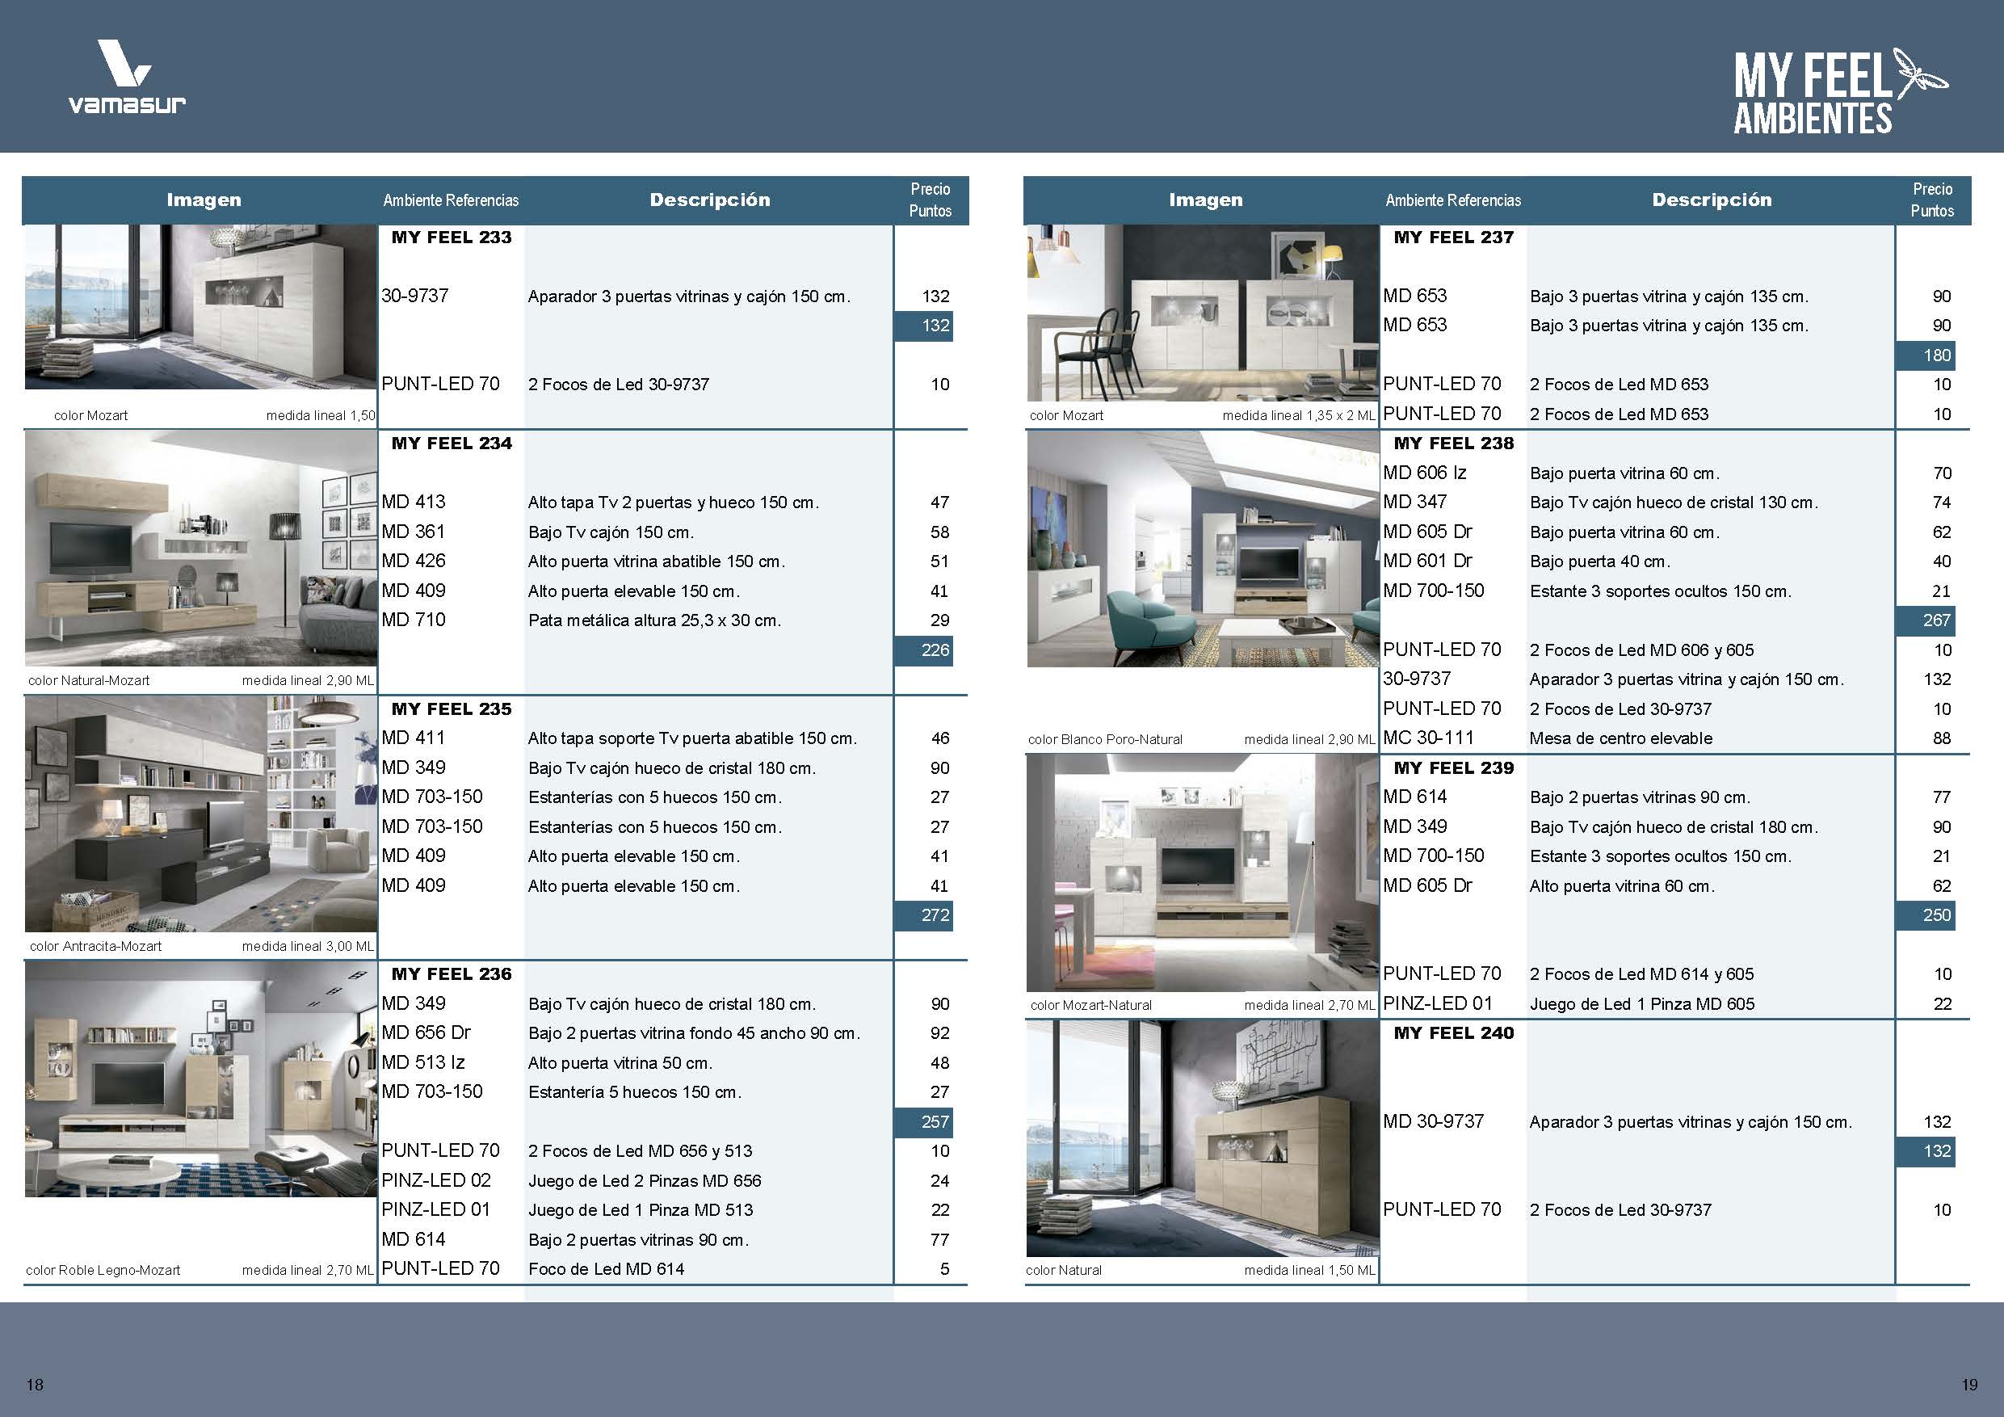Select reference MD 710
The width and height of the screenshot is (2004, 1417).
coord(414,620)
